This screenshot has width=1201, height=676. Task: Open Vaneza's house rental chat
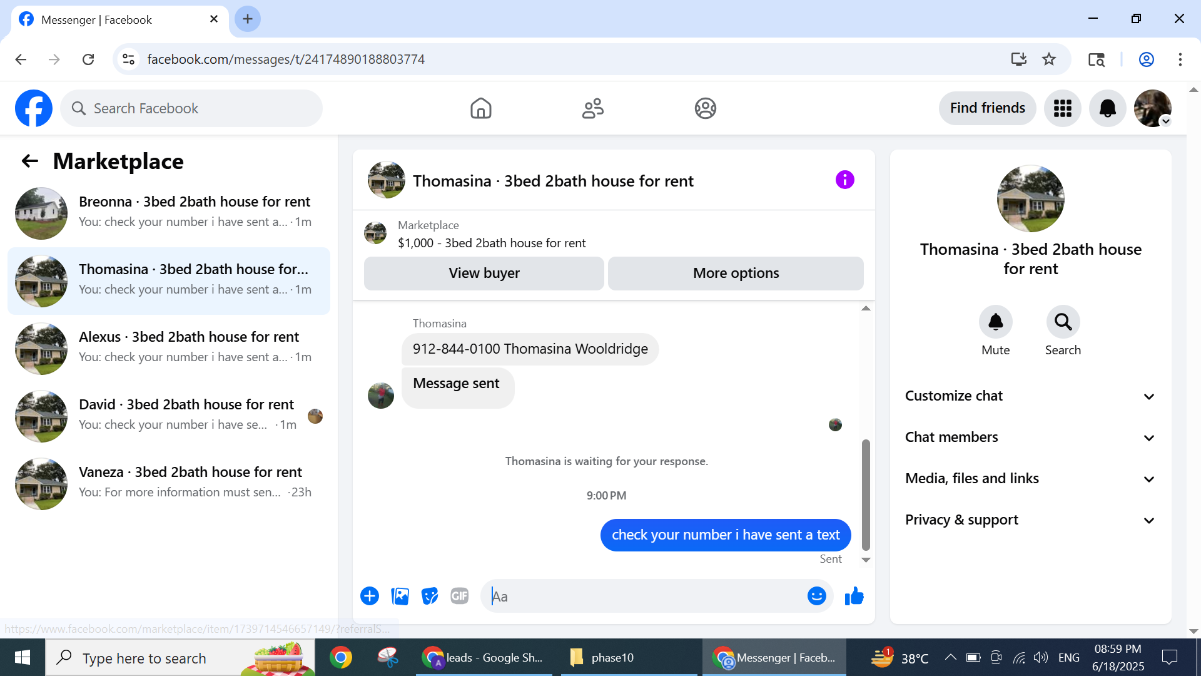click(x=169, y=483)
